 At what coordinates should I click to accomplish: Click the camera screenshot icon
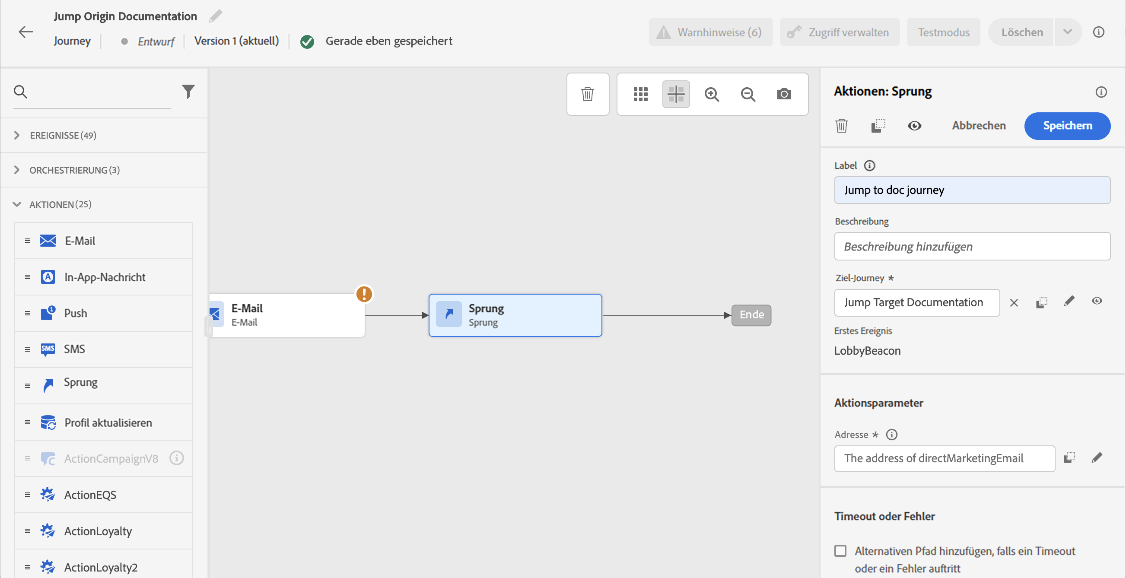click(x=784, y=94)
